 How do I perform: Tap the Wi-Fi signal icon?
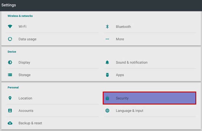point(10,26)
